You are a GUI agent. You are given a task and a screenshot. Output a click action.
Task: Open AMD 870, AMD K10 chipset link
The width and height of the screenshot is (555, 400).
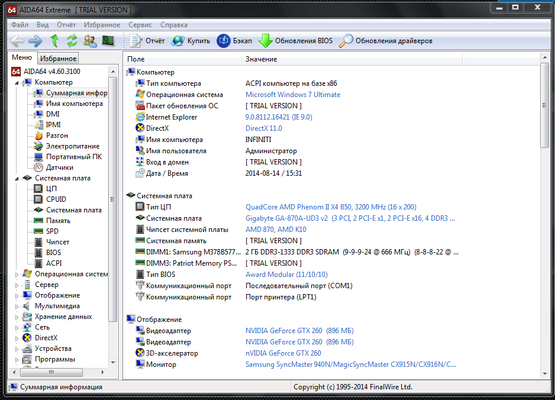[x=276, y=230]
